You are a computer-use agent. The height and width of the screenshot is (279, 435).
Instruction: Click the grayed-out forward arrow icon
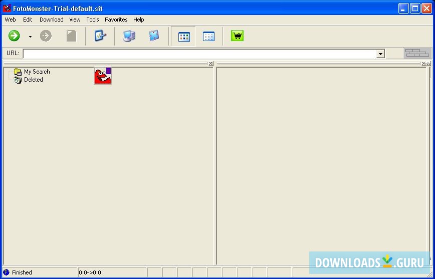(46, 36)
